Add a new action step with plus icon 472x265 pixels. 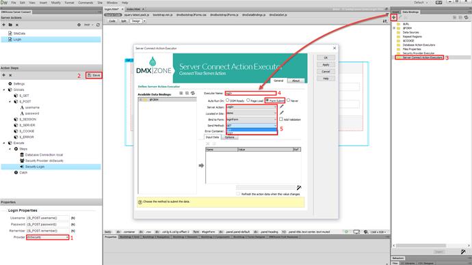tap(4, 75)
